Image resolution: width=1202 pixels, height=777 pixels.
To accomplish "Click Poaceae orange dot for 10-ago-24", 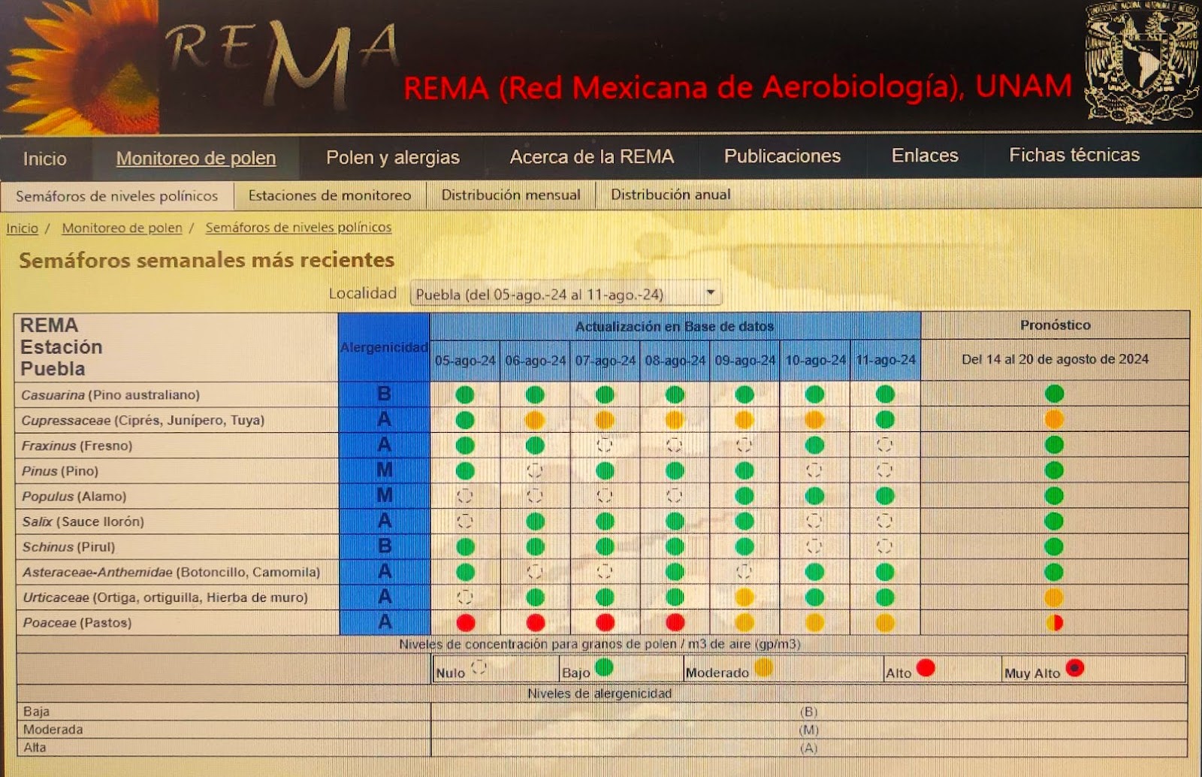I will click(814, 622).
